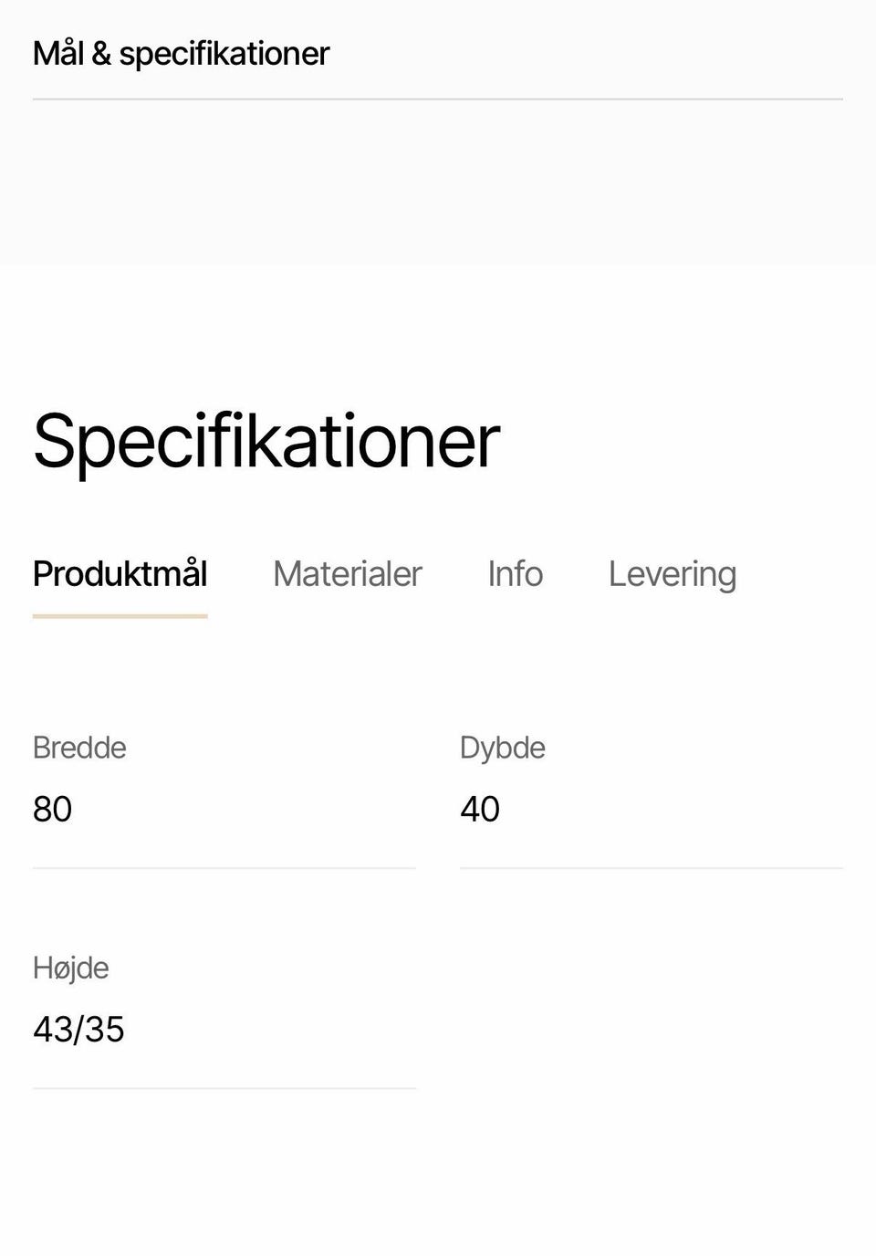
Task: Click the divider under the Højde value
Action: [x=224, y=1088]
